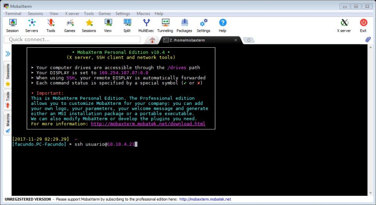Click the /drives path text in terminal

177,67
